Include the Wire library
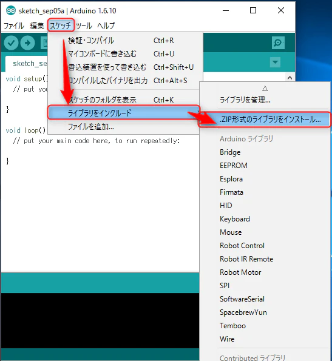This screenshot has width=332, height=361. (x=265, y=339)
